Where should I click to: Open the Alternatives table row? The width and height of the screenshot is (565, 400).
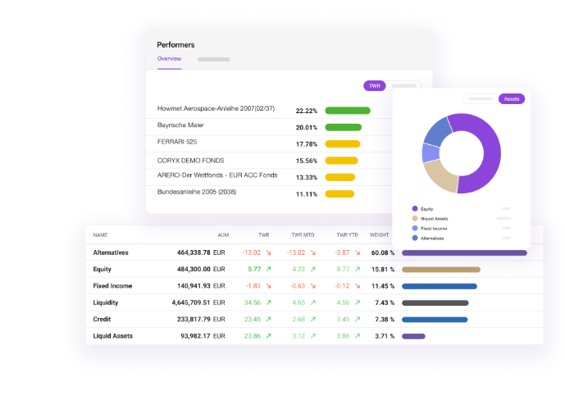pyautogui.click(x=314, y=252)
